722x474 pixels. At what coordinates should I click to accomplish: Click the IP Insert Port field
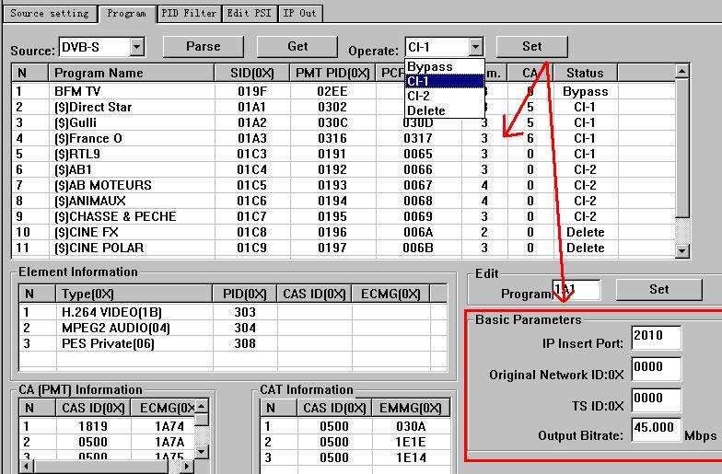coord(656,337)
